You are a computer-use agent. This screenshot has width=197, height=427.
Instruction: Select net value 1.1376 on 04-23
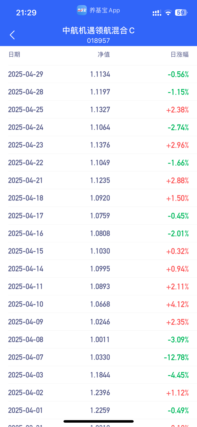point(100,145)
